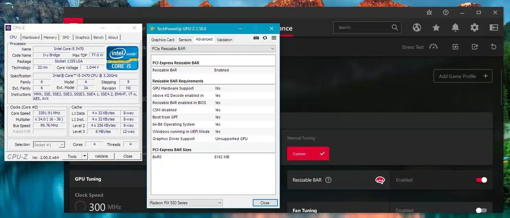510x218 pixels.
Task: Switch to the Memory tab in CPU-Z
Action: (x=50, y=37)
